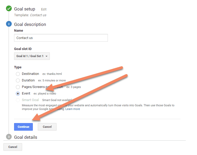
Task: Click the bottom Cancel button below Goal details
Action: [x=13, y=147]
